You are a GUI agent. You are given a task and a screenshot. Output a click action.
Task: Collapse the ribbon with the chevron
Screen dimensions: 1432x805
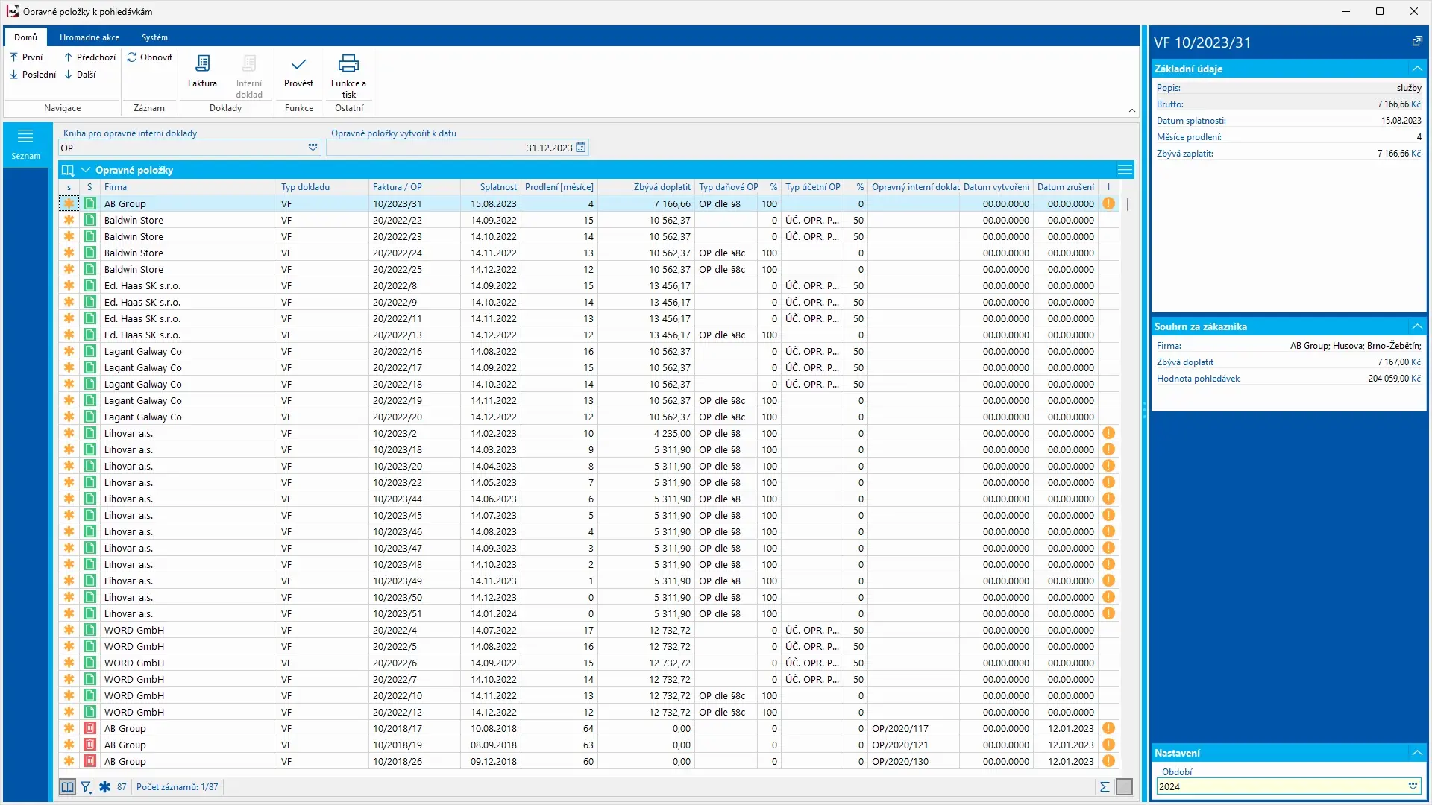pos(1131,110)
